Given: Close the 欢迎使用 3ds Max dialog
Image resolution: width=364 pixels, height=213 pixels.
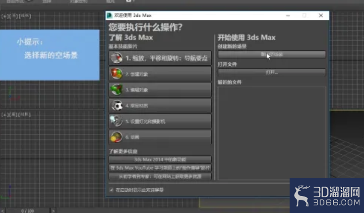Looking at the screenshot, I should 321,15.
